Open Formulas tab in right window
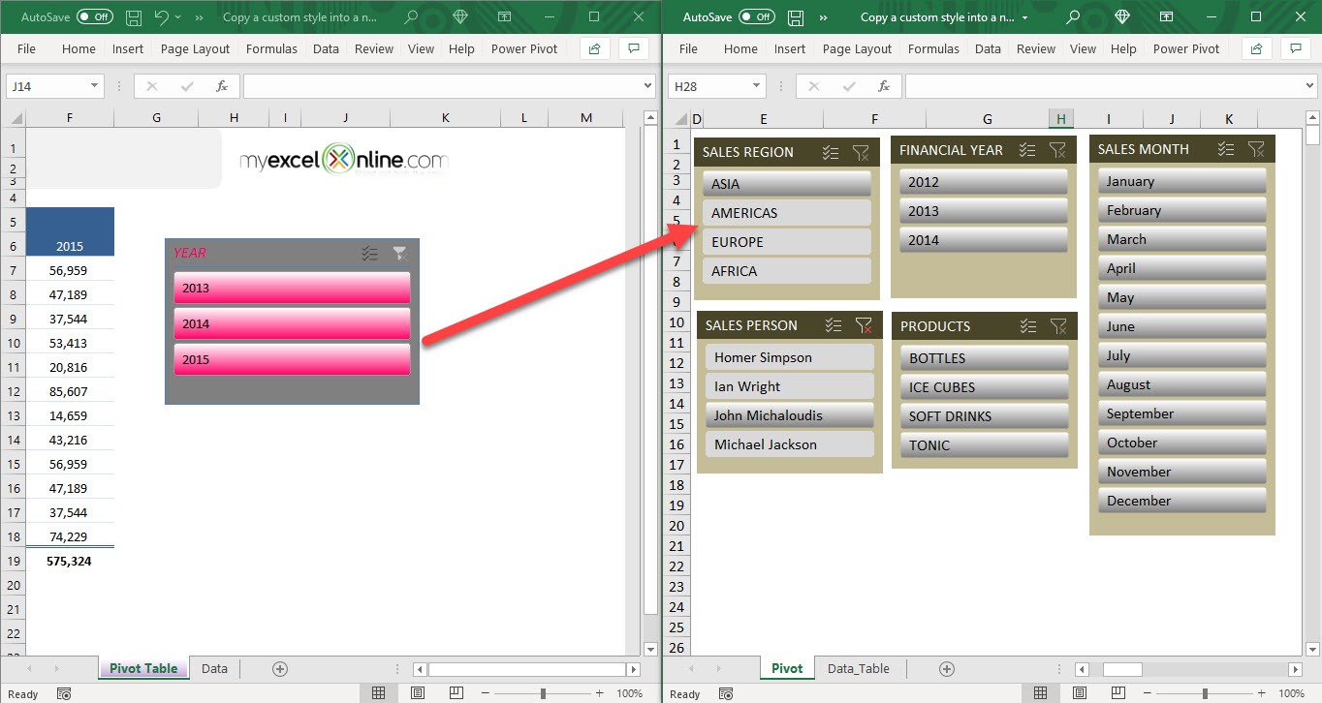The image size is (1322, 703). [x=933, y=48]
